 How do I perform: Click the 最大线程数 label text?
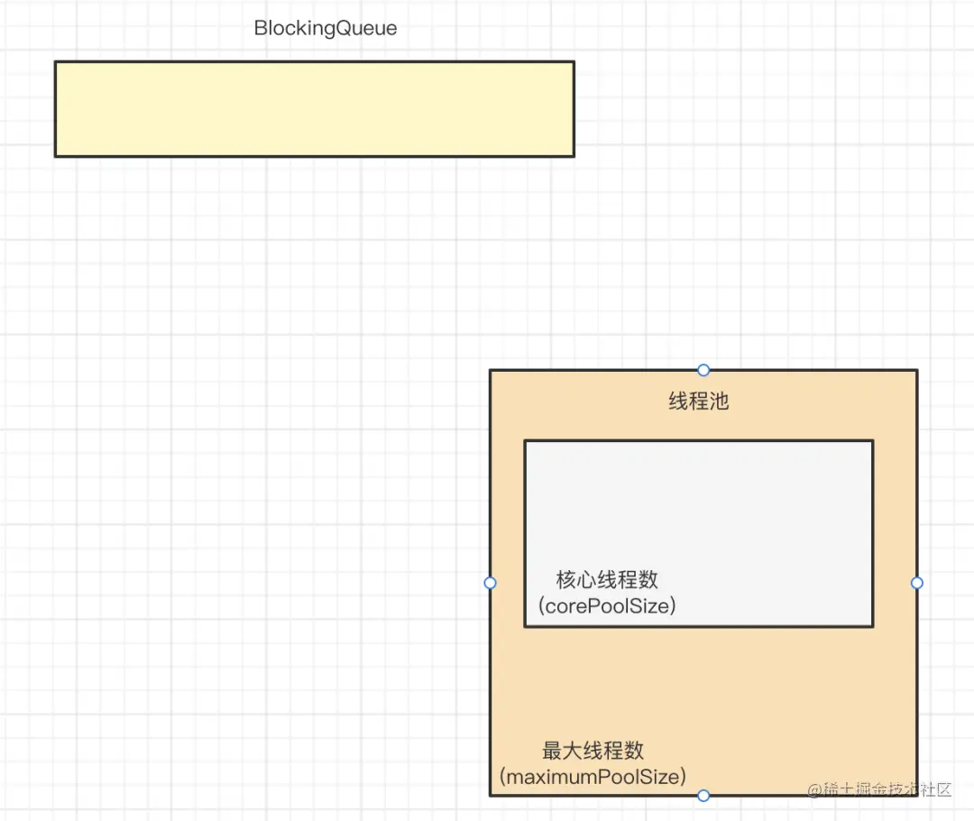tap(592, 750)
